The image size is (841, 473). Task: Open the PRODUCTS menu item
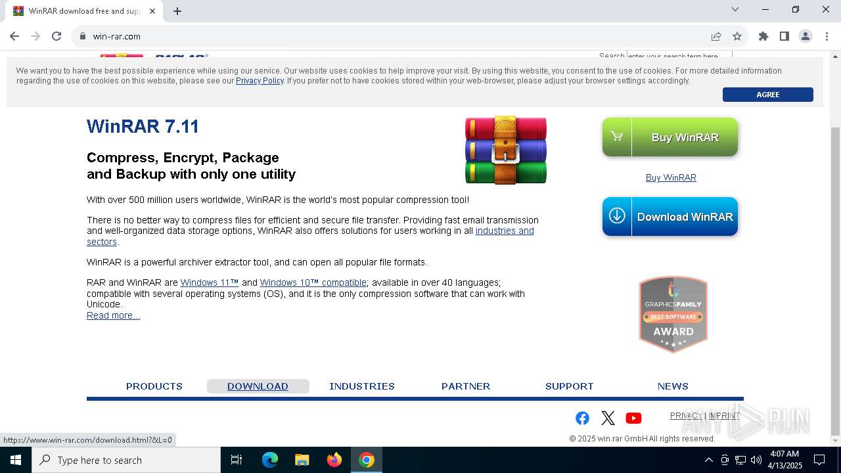tap(154, 386)
